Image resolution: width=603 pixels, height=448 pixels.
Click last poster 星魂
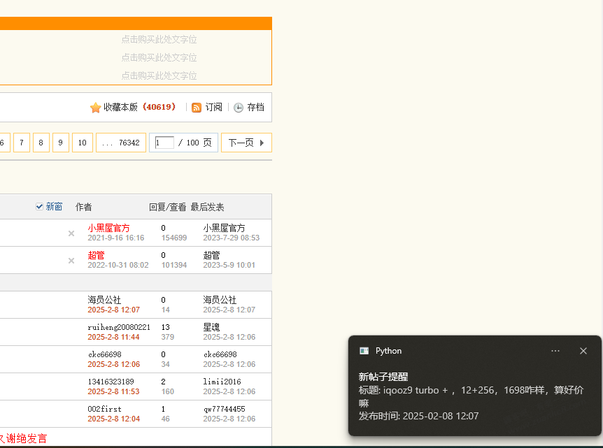click(x=211, y=327)
